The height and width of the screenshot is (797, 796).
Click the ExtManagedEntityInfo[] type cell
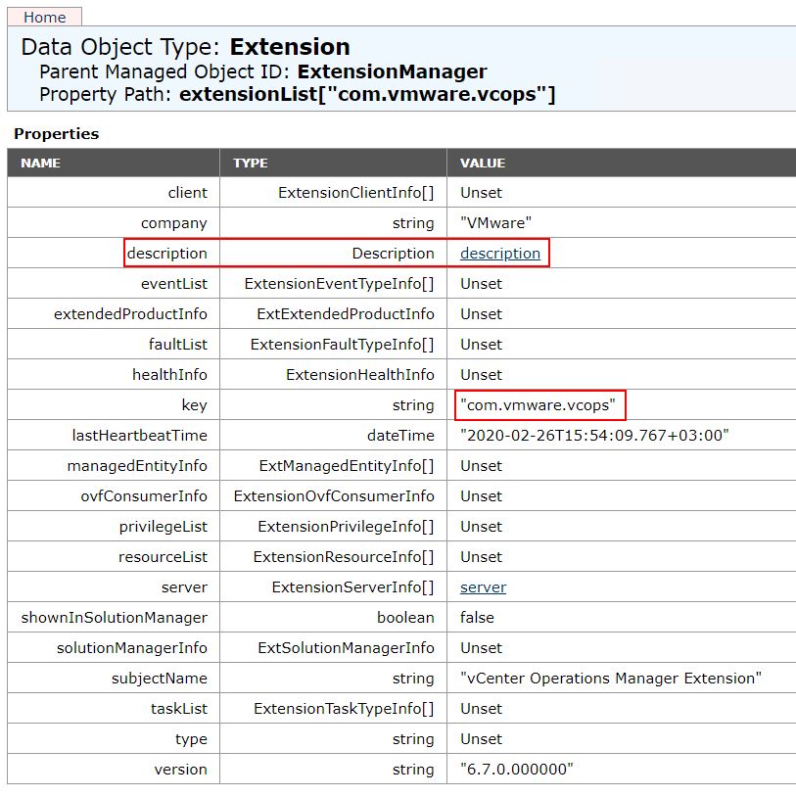click(347, 466)
